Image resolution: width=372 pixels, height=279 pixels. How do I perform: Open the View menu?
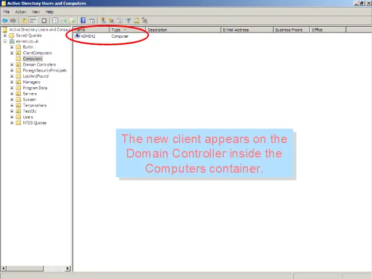[36, 12]
